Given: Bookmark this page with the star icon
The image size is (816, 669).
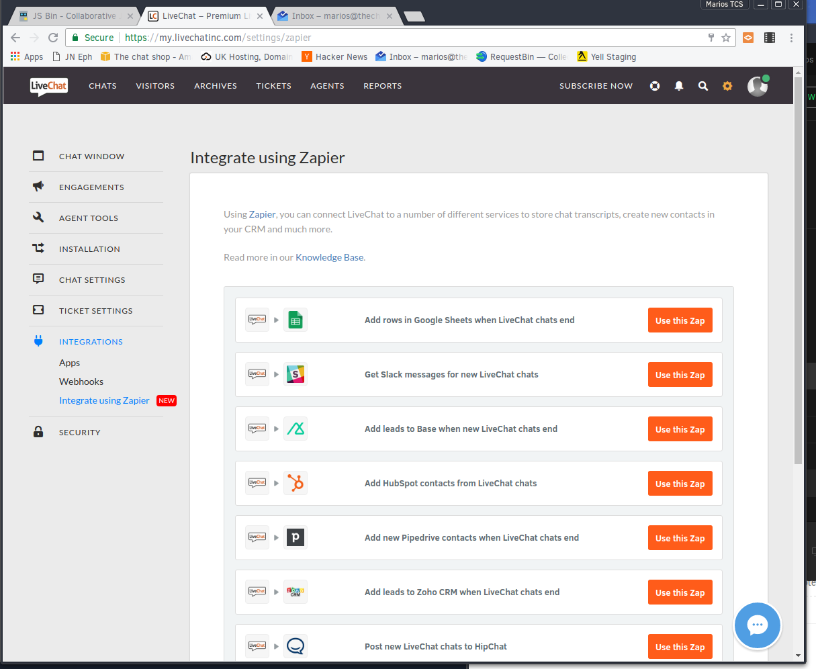Looking at the screenshot, I should click(726, 38).
